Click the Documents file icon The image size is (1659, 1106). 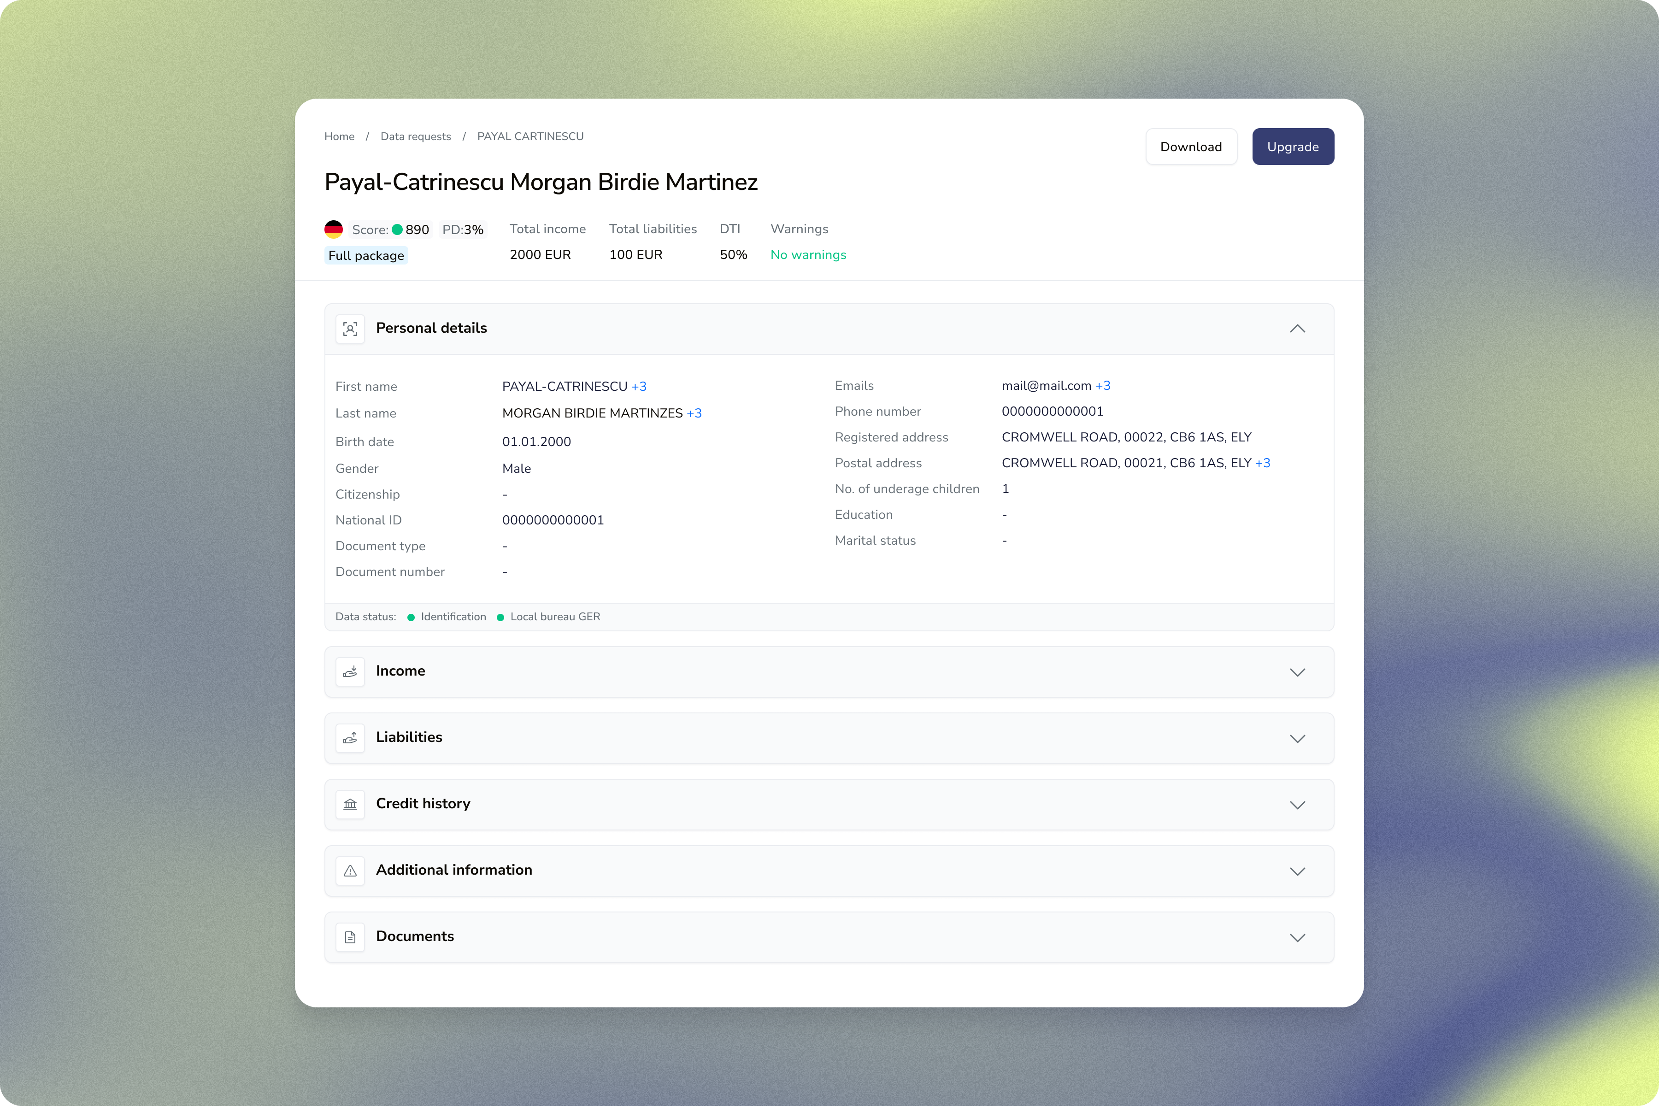(x=350, y=937)
